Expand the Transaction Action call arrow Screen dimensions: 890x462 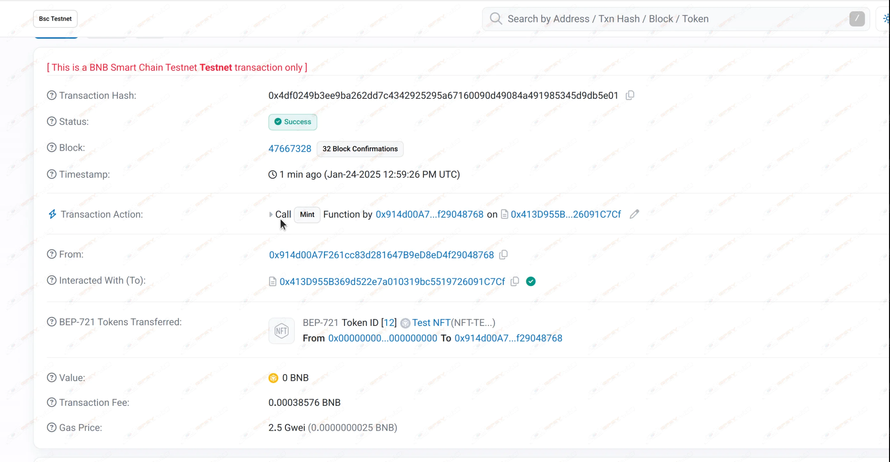click(271, 214)
